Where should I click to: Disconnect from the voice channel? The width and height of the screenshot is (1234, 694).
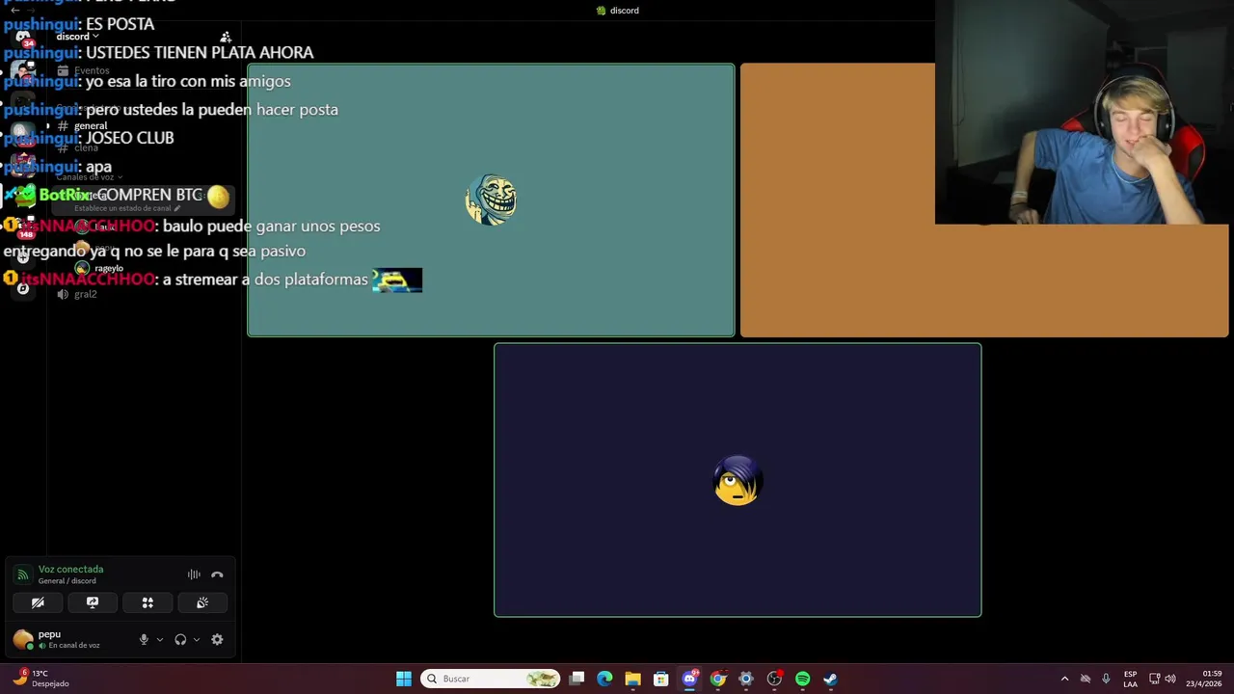217,574
